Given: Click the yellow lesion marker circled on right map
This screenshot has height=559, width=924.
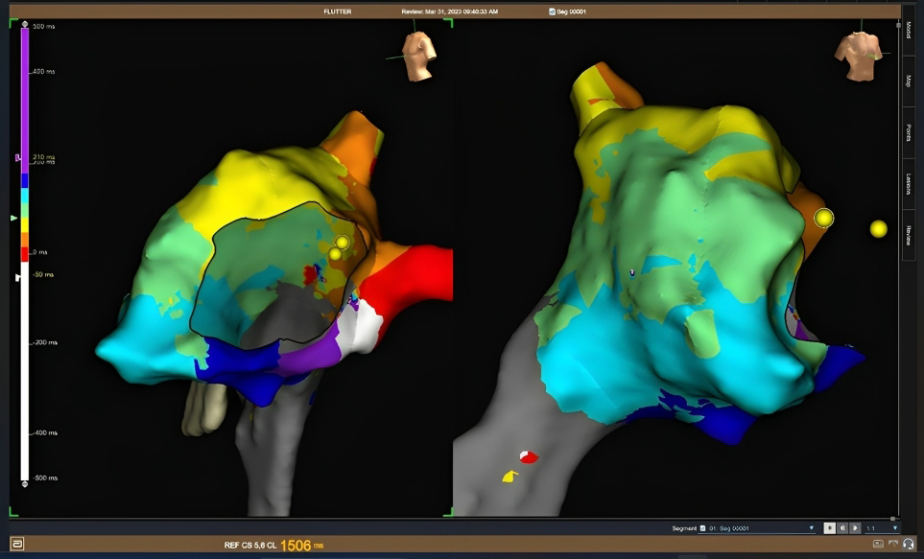Looking at the screenshot, I should 823,219.
